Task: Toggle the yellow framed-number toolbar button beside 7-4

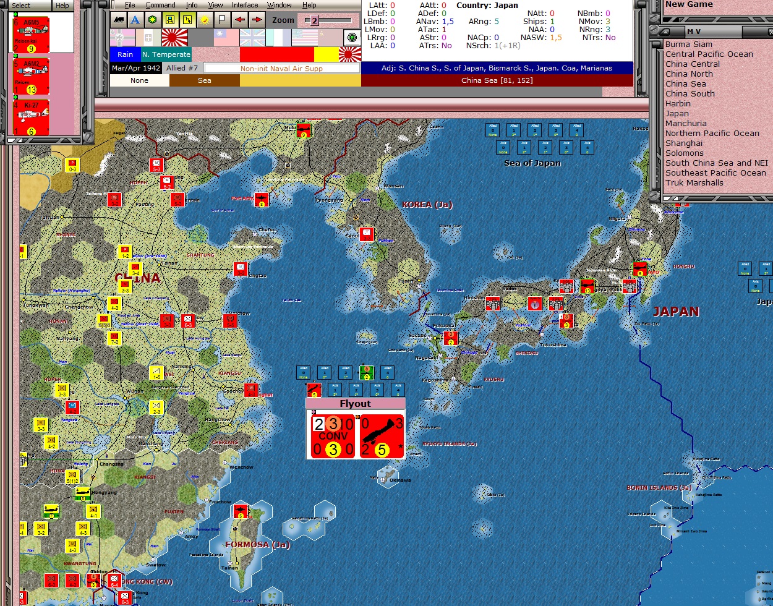Action: [x=187, y=20]
